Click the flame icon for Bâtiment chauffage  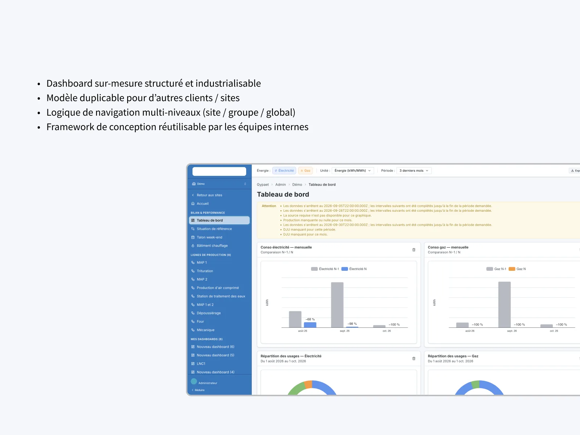[193, 246]
